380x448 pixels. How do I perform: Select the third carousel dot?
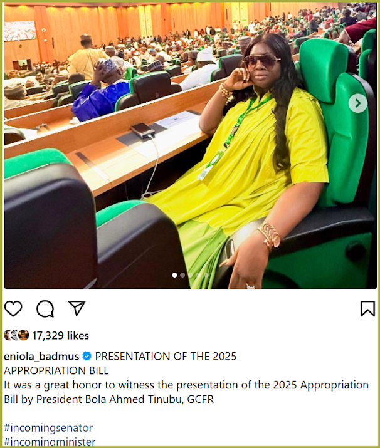(191, 275)
